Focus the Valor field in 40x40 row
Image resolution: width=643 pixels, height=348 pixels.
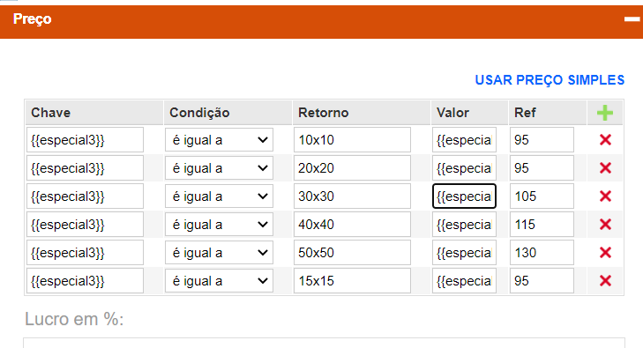point(464,225)
